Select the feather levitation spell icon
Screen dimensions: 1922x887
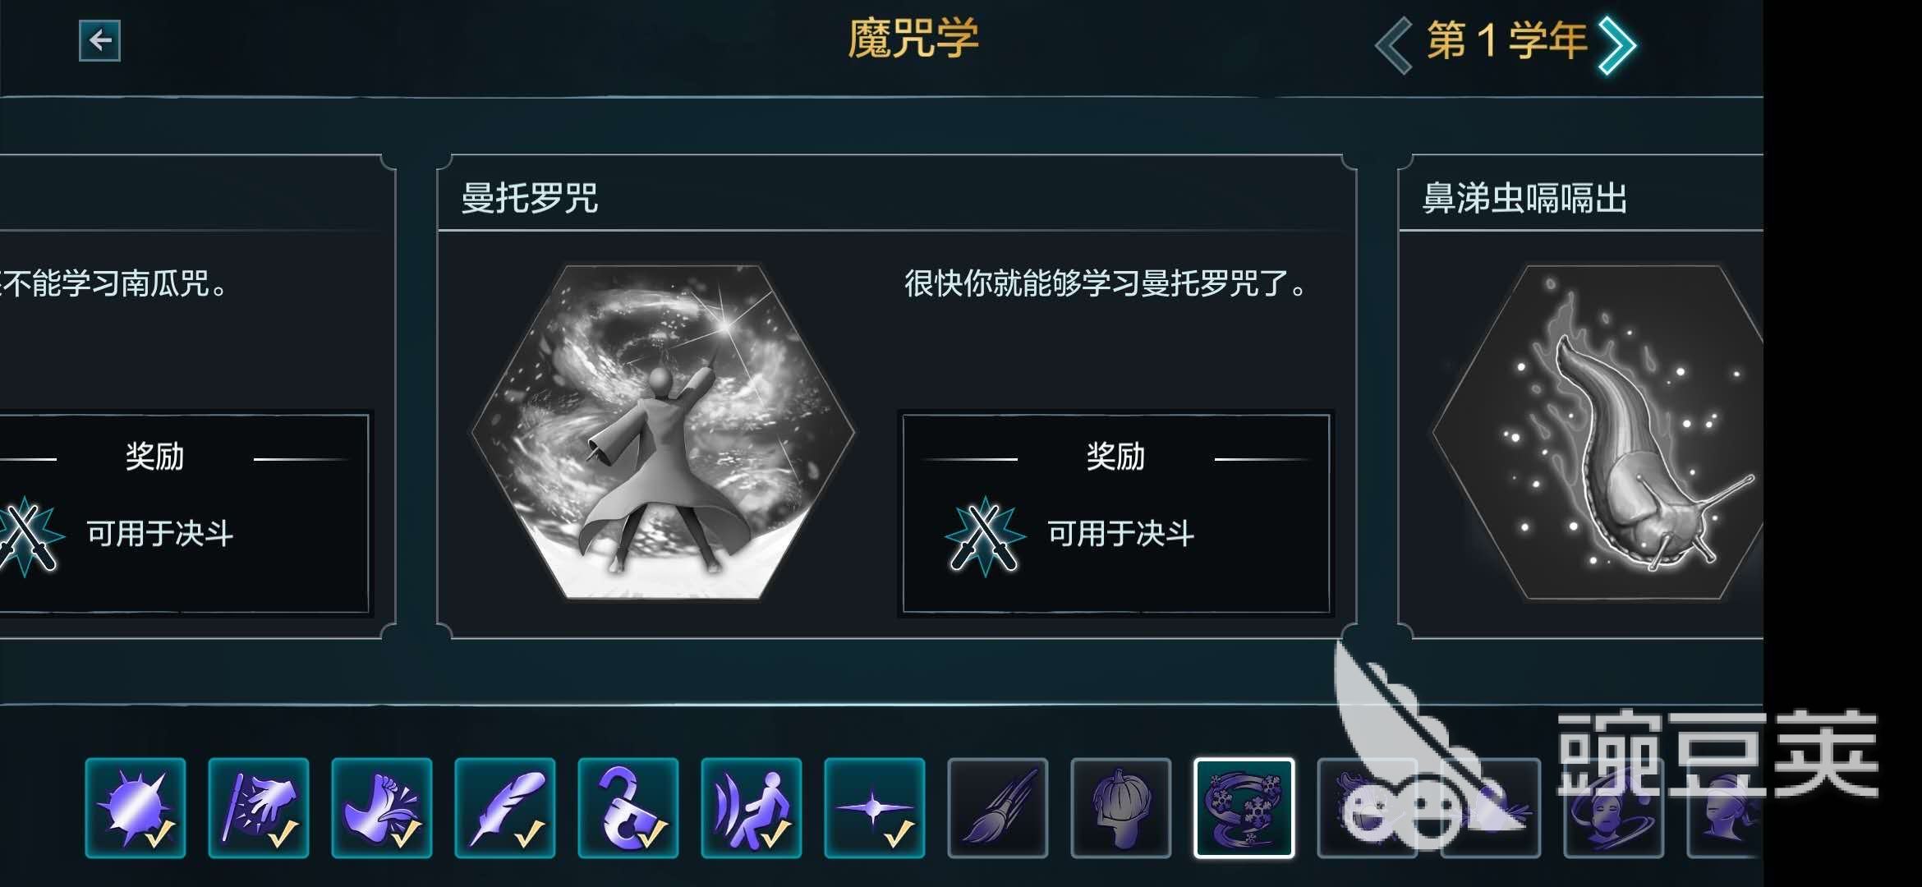(505, 808)
